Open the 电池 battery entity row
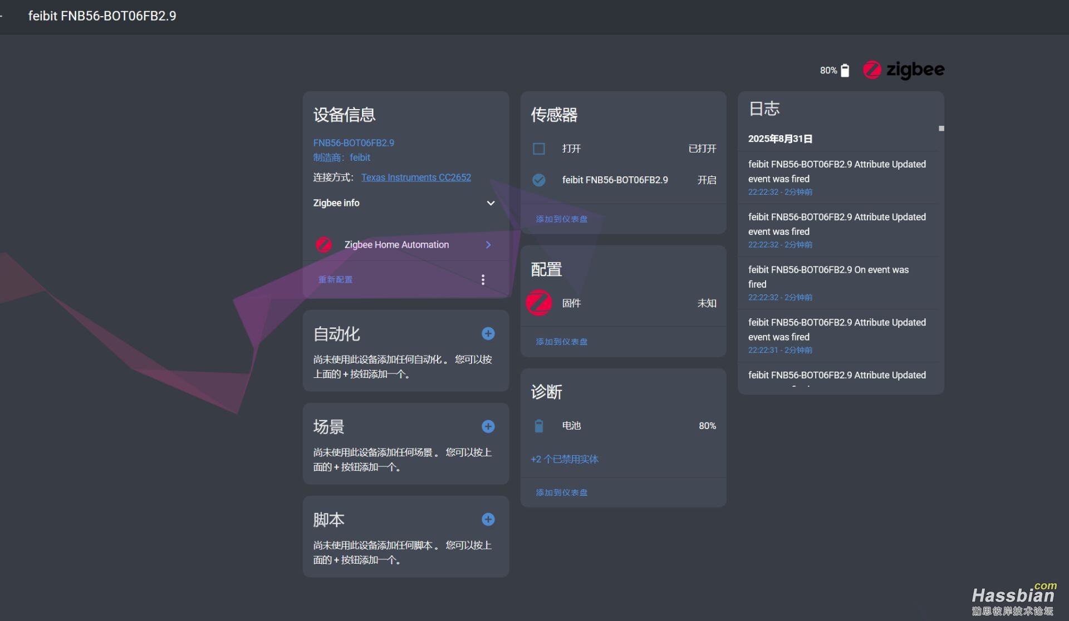1069x621 pixels. 624,426
